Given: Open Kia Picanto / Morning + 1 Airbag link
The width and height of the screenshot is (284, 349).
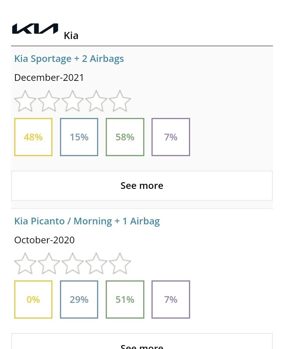Looking at the screenshot, I should tap(87, 221).
